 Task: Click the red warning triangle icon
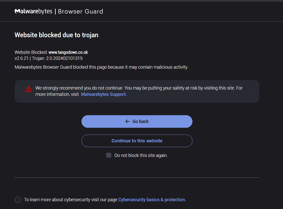pos(29,89)
